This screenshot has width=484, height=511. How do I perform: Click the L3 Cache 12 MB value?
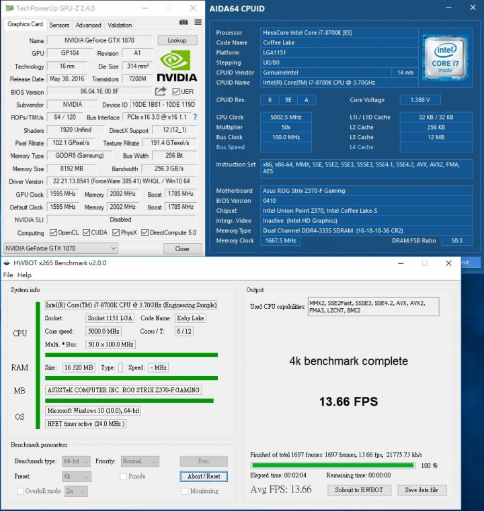[x=436, y=137]
